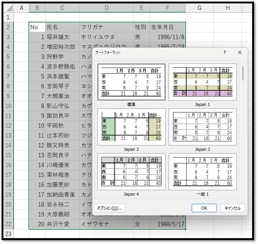This screenshot has height=244, width=258.
Task: Select the 標準 autoformat thumbnail
Action: [131, 82]
